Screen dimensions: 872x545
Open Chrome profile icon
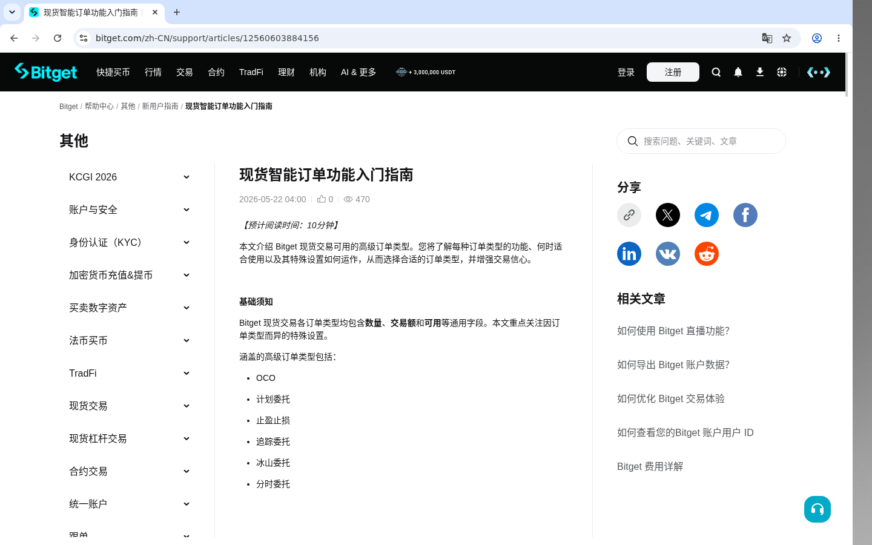[817, 38]
